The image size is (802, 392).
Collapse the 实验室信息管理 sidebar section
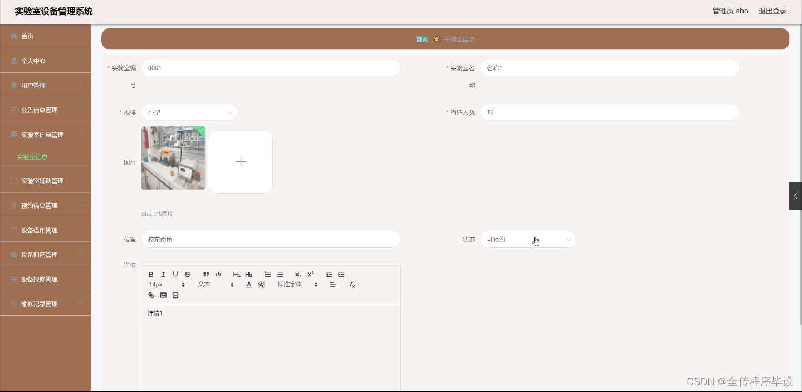point(45,135)
